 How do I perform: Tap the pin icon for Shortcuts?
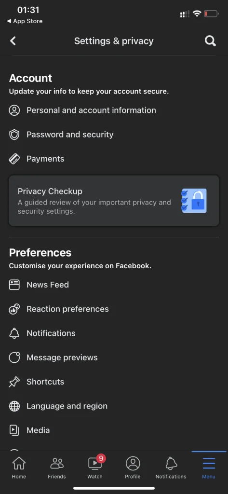(14, 382)
